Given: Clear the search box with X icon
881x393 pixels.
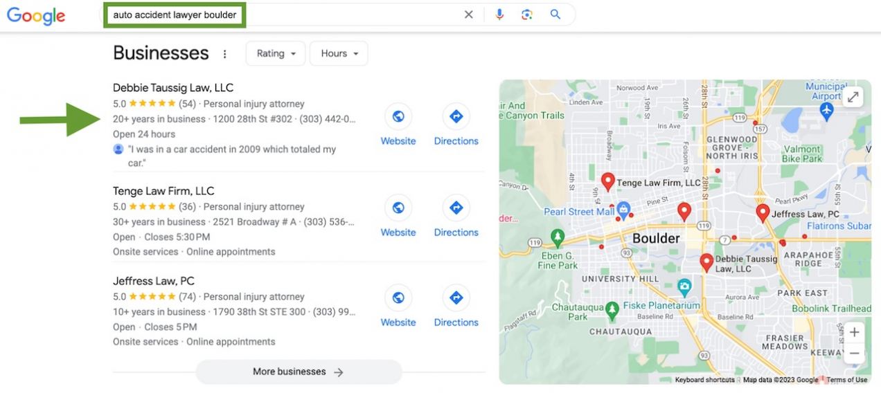Looking at the screenshot, I should 469,15.
